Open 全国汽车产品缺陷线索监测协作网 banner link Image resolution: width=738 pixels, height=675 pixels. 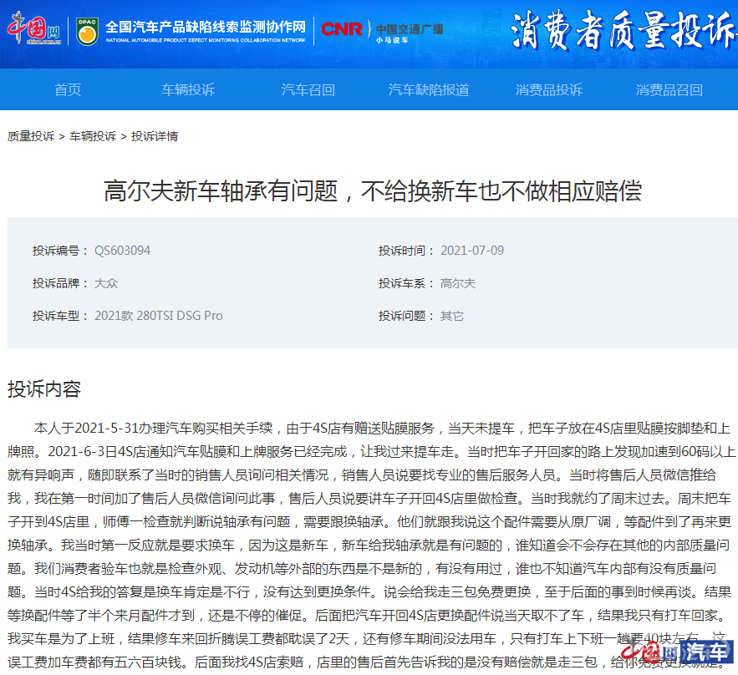(x=206, y=31)
